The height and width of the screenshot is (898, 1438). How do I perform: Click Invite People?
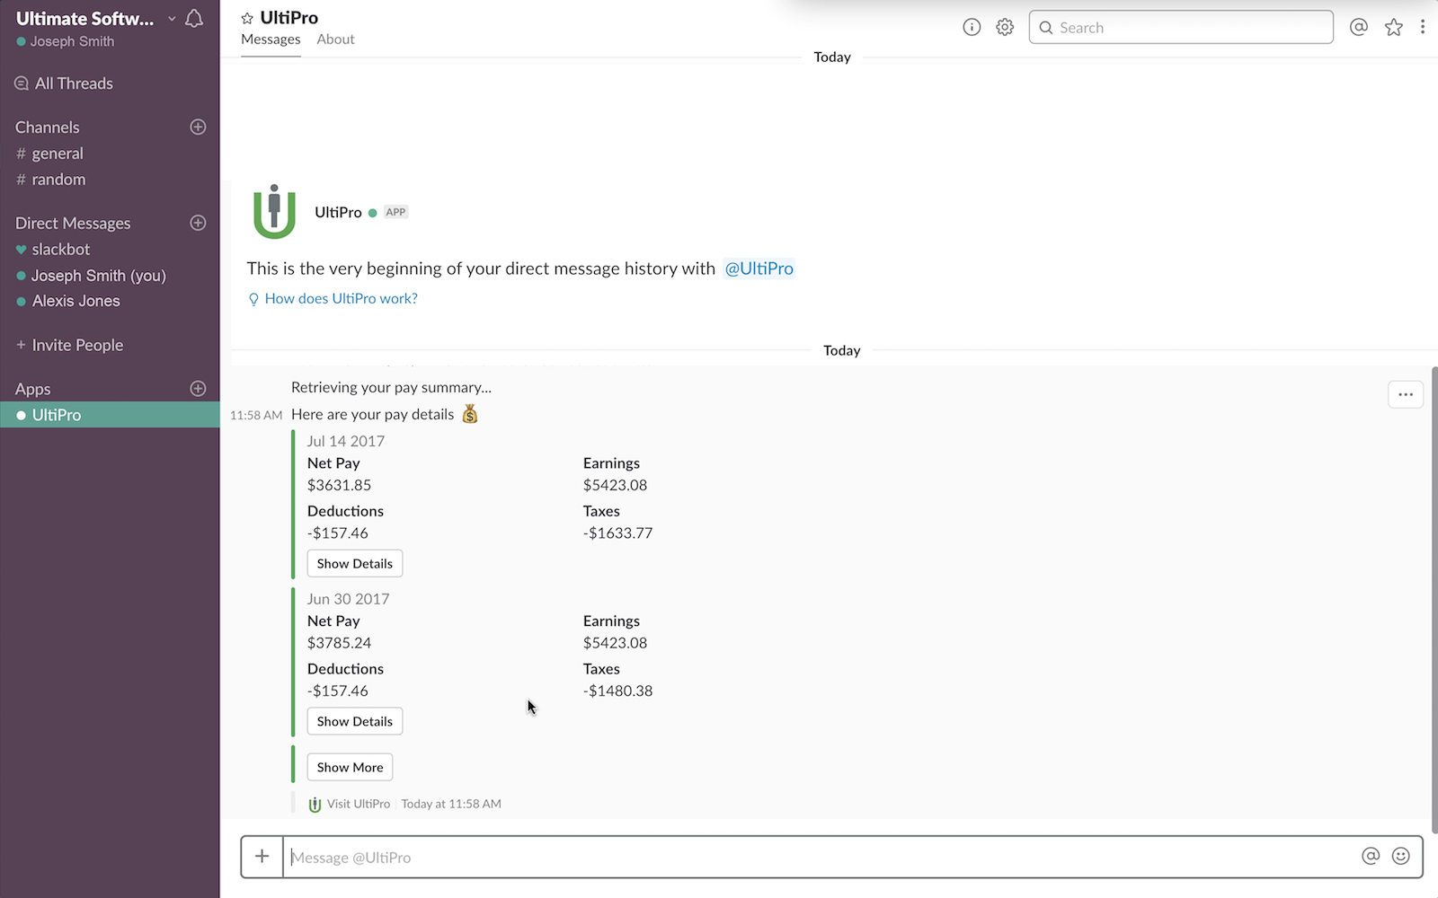click(x=70, y=345)
